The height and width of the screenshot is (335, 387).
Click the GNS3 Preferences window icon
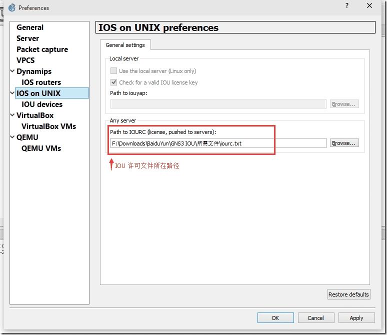click(x=12, y=7)
